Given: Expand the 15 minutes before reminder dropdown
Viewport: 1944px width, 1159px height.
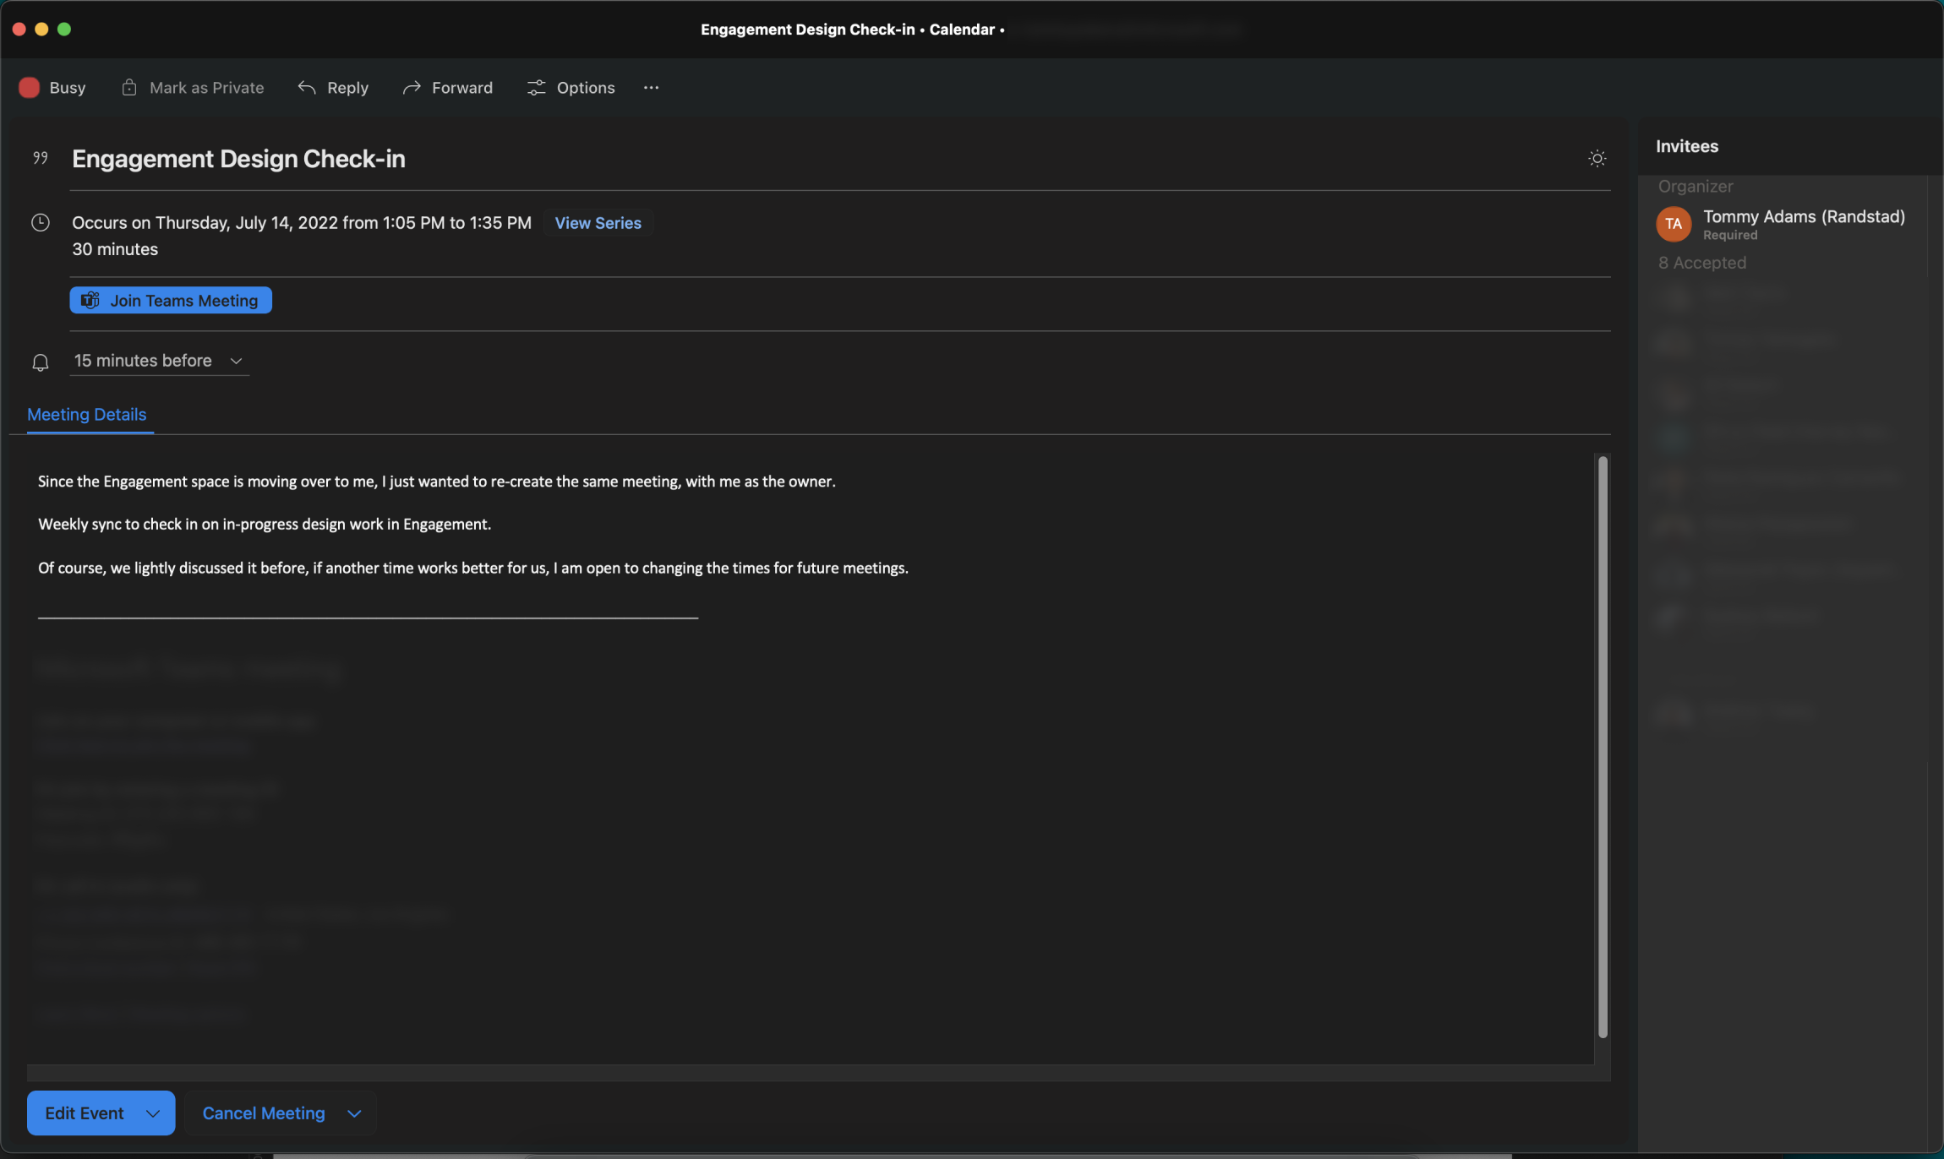Looking at the screenshot, I should coord(236,361).
